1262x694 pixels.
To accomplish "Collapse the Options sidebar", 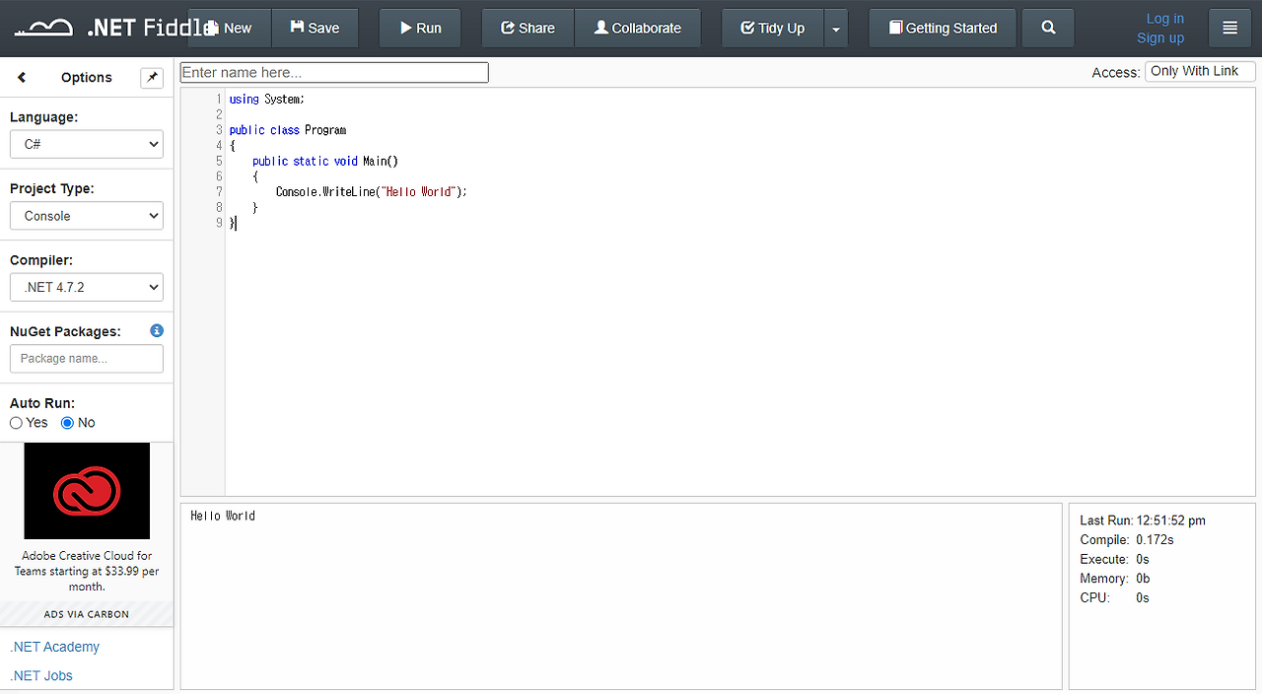I will pos(22,77).
